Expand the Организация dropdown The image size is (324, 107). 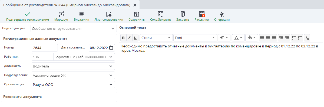coord(111,85)
